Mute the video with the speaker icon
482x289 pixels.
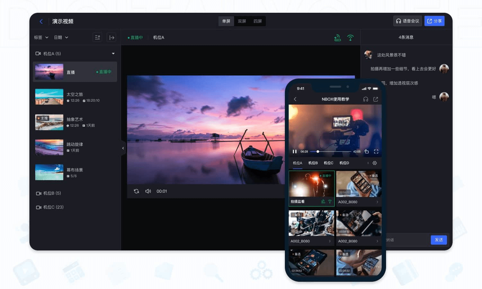[x=148, y=191]
